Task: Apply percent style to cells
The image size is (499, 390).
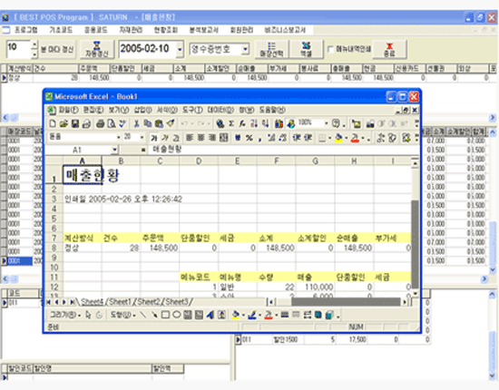Action: (x=249, y=138)
